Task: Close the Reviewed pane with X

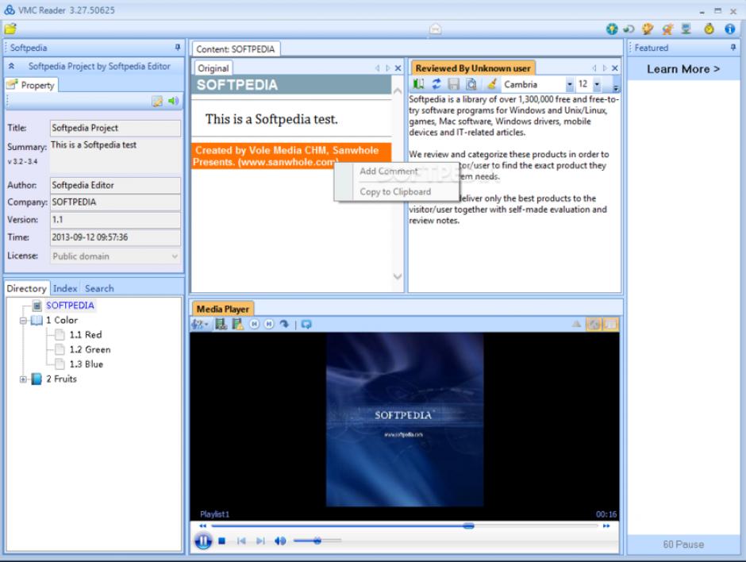Action: [x=615, y=68]
